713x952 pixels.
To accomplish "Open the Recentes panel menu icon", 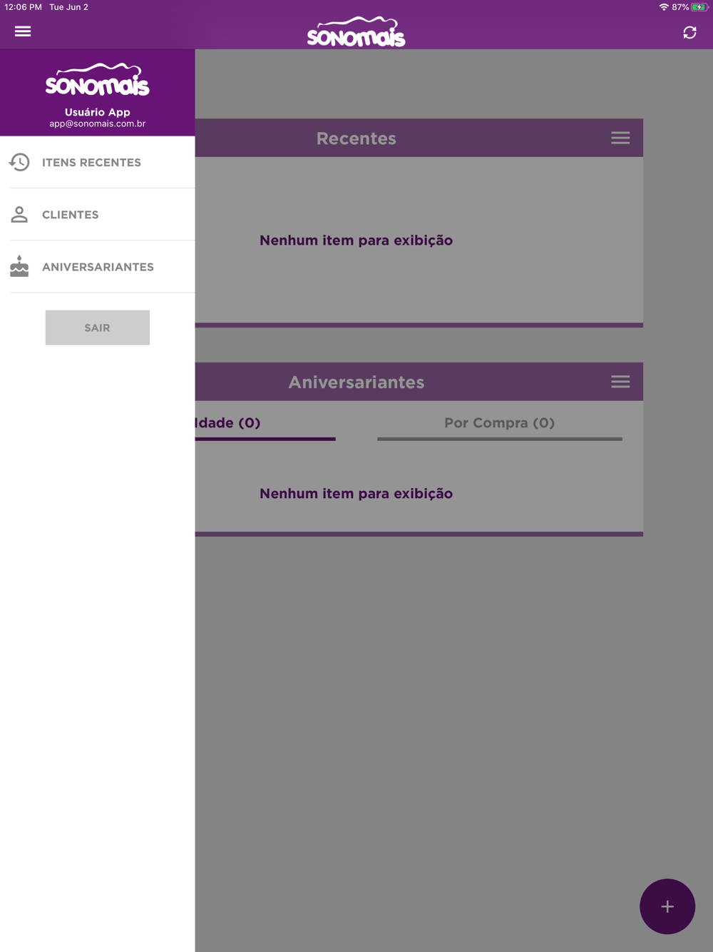I will pos(620,138).
